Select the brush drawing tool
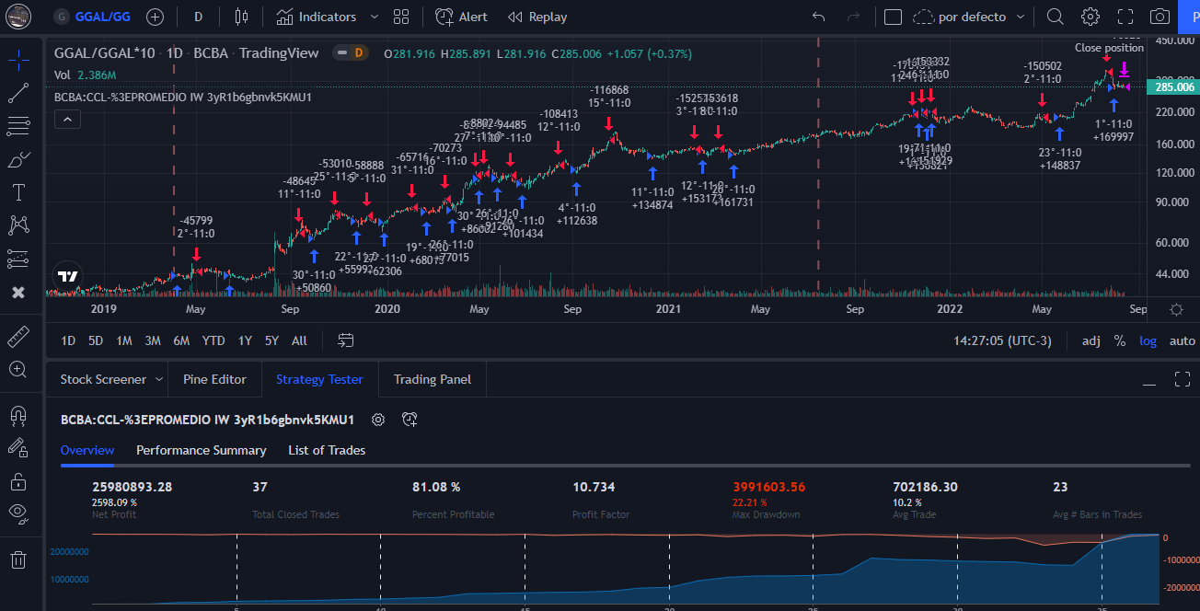The height and width of the screenshot is (611, 1200). (17, 160)
